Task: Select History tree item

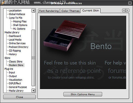Action: point(13,54)
